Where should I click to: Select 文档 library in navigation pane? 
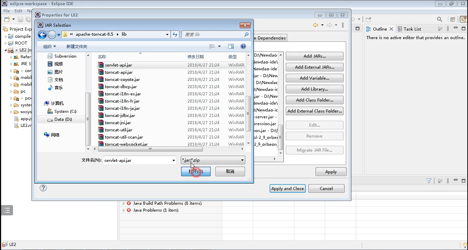[x=59, y=80]
